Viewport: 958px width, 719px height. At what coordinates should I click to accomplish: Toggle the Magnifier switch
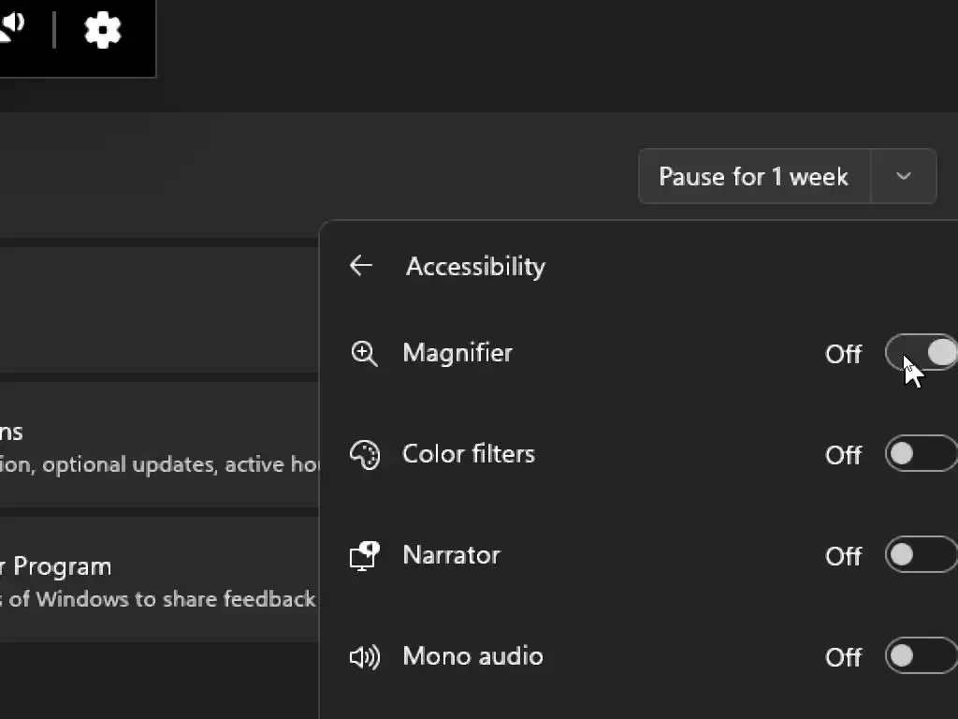click(x=922, y=353)
